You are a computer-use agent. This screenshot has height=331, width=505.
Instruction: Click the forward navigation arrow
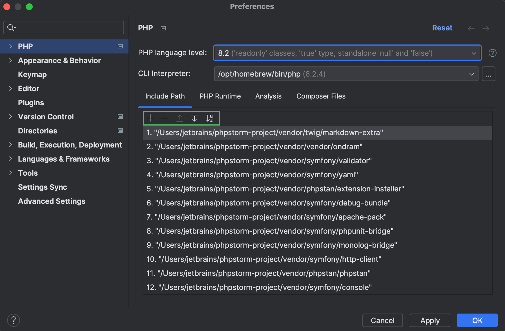486,28
